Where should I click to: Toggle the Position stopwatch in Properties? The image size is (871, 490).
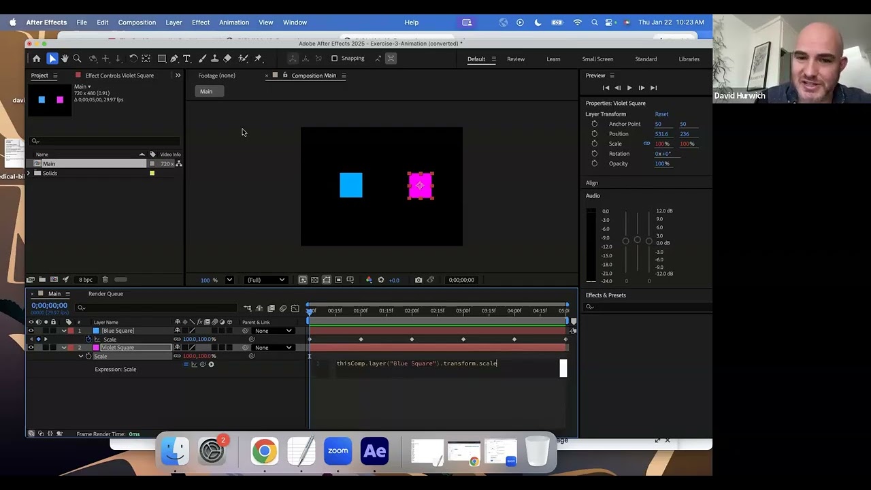click(595, 133)
